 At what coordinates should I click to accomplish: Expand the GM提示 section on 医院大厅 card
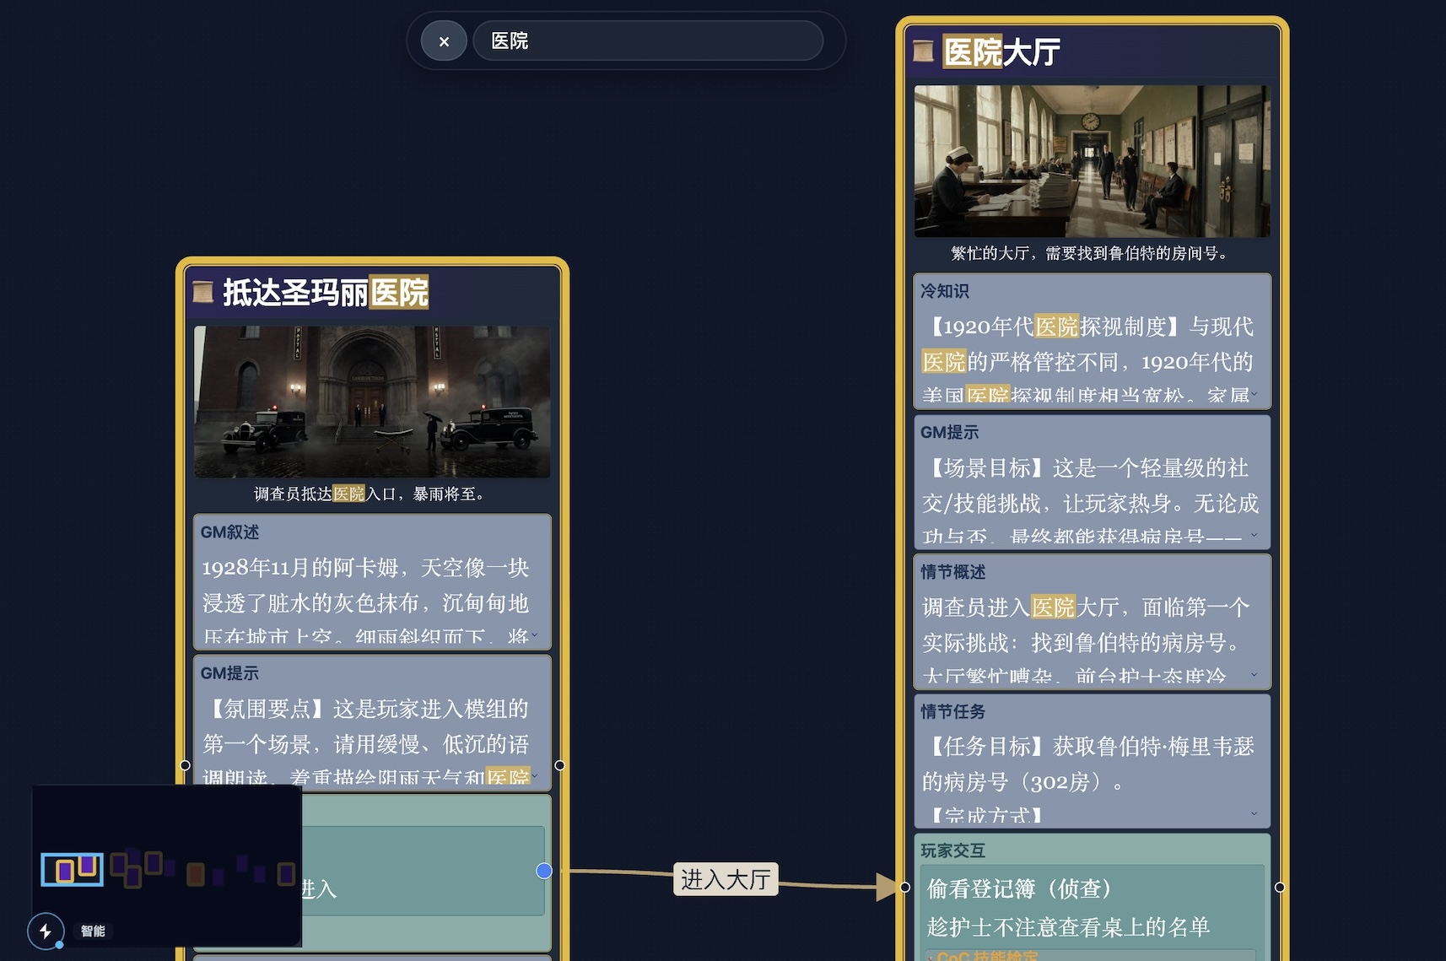(x=1254, y=534)
